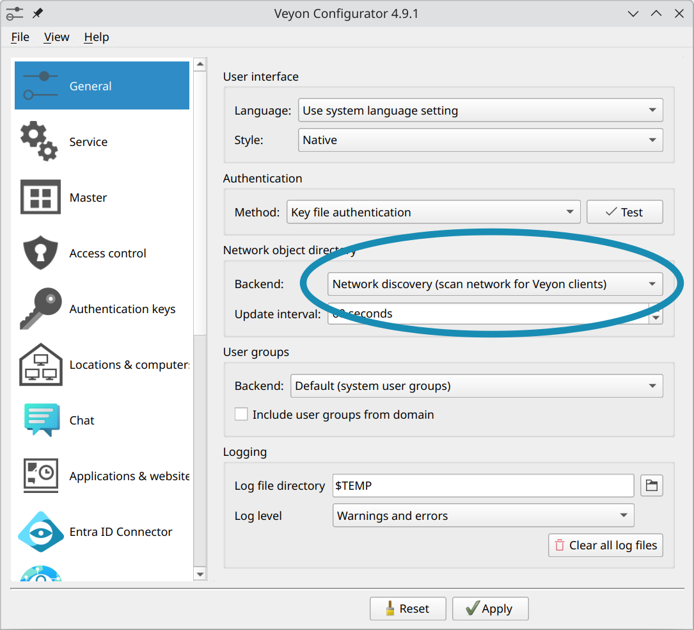This screenshot has height=630, width=694.
Task: Click the Log file directory text field
Action: (x=483, y=485)
